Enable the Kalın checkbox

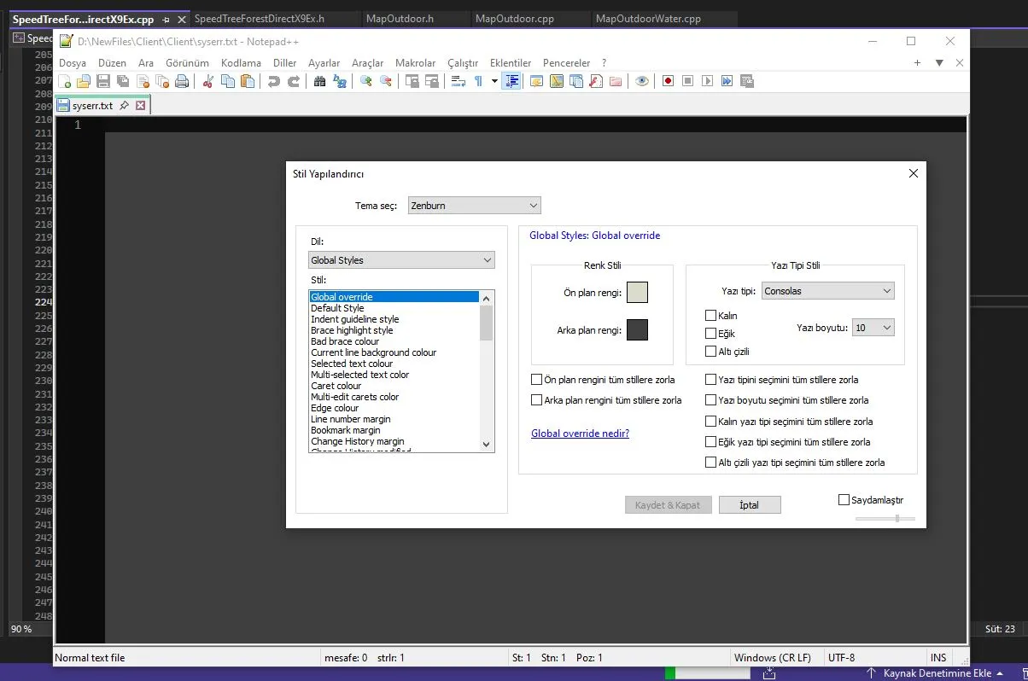(x=710, y=315)
